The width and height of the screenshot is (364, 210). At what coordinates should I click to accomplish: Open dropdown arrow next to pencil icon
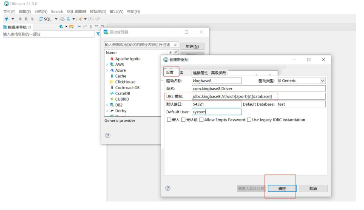click(85, 19)
